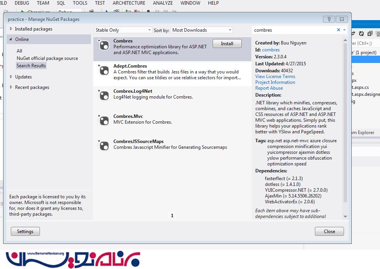Image resolution: width=380 pixels, height=269 pixels.
Task: Expand the Installed packages section
Action: pos(11,29)
